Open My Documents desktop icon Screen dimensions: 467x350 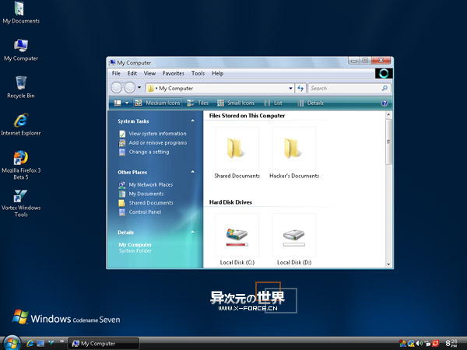point(20,12)
